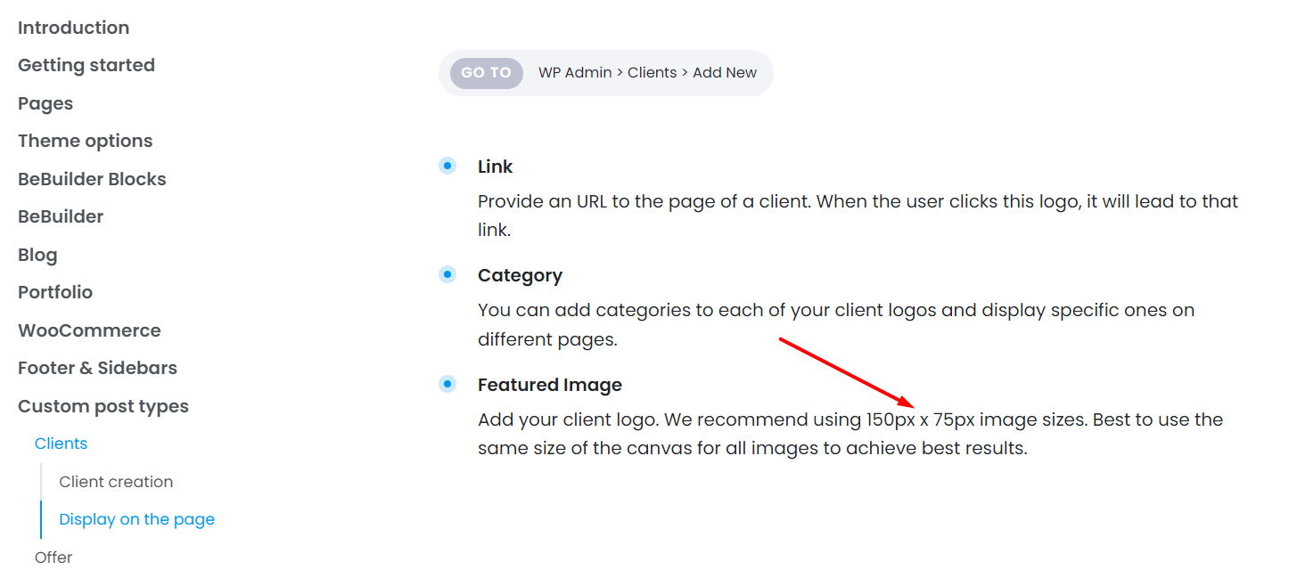Expand the Pages menu item

45,103
